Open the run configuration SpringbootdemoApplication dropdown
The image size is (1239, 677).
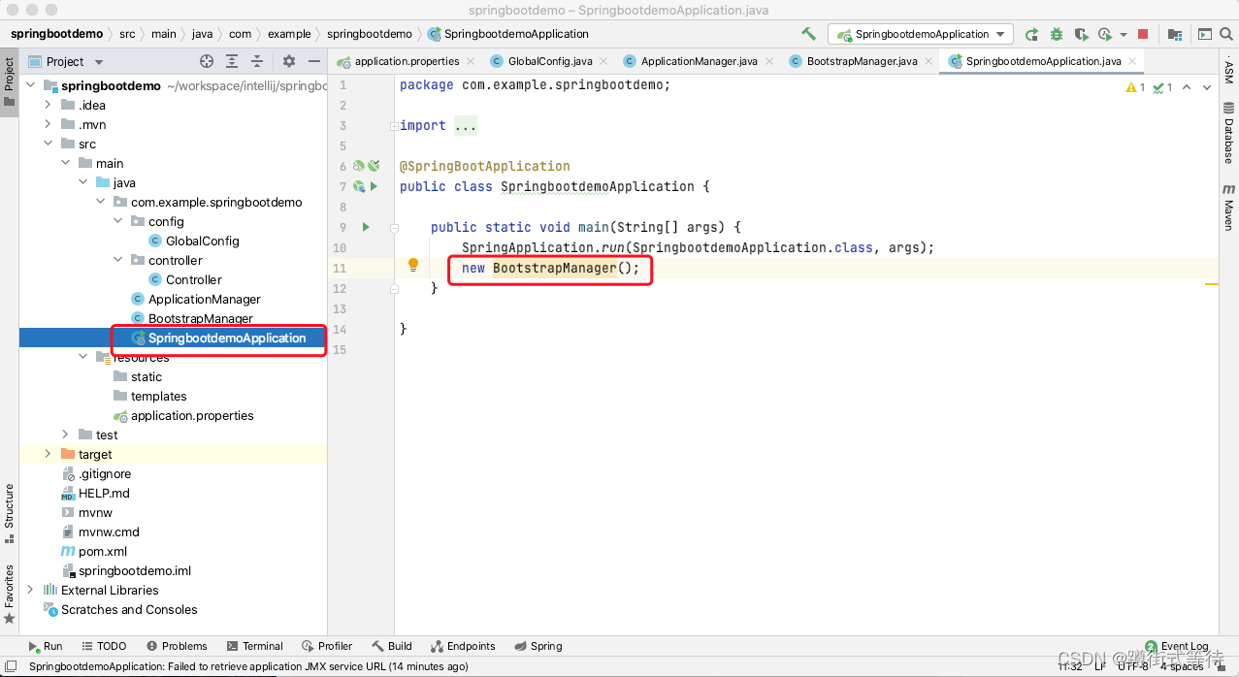pos(921,34)
